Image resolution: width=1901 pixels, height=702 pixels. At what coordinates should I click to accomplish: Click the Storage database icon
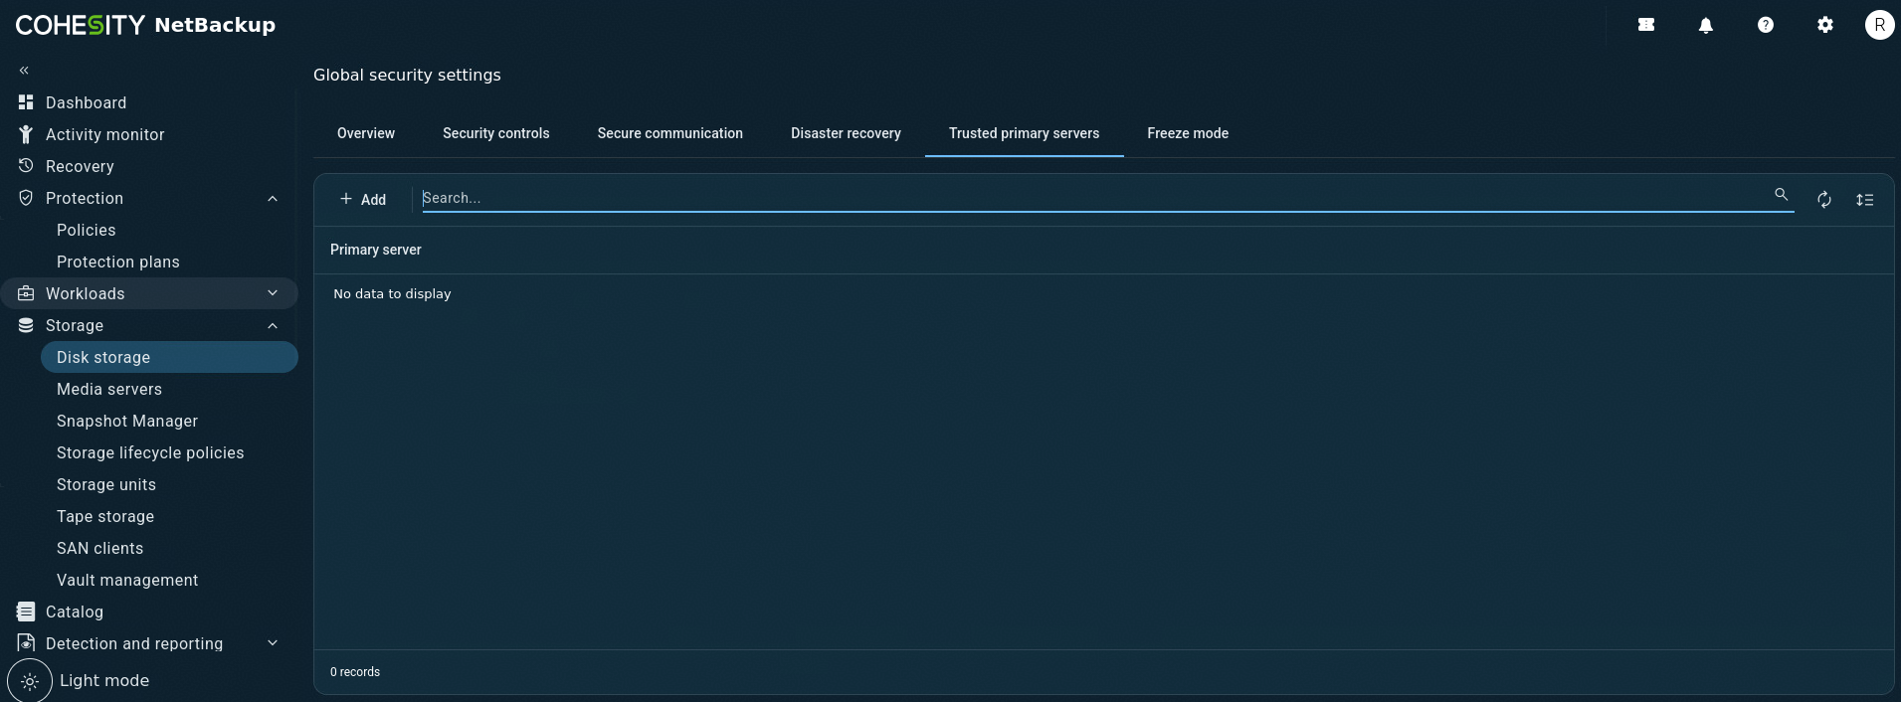(x=26, y=325)
